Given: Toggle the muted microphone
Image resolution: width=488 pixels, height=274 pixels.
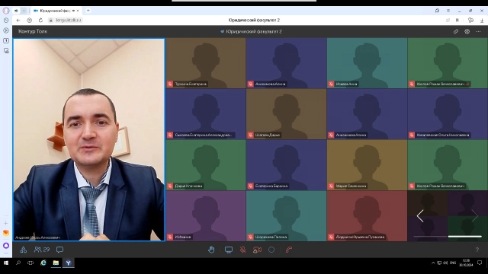Looking at the screenshot, I should 243,250.
